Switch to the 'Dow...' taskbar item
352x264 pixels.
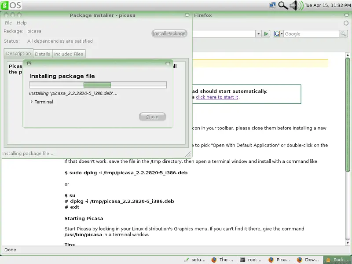click(308, 260)
